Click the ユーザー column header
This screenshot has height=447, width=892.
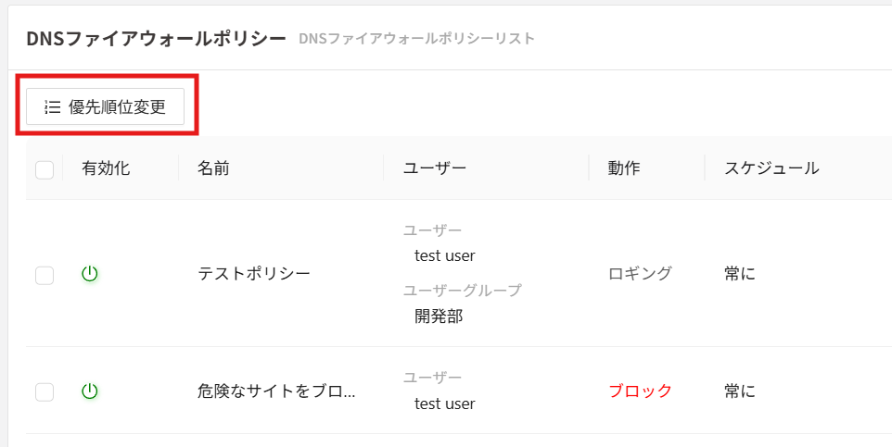pos(435,168)
